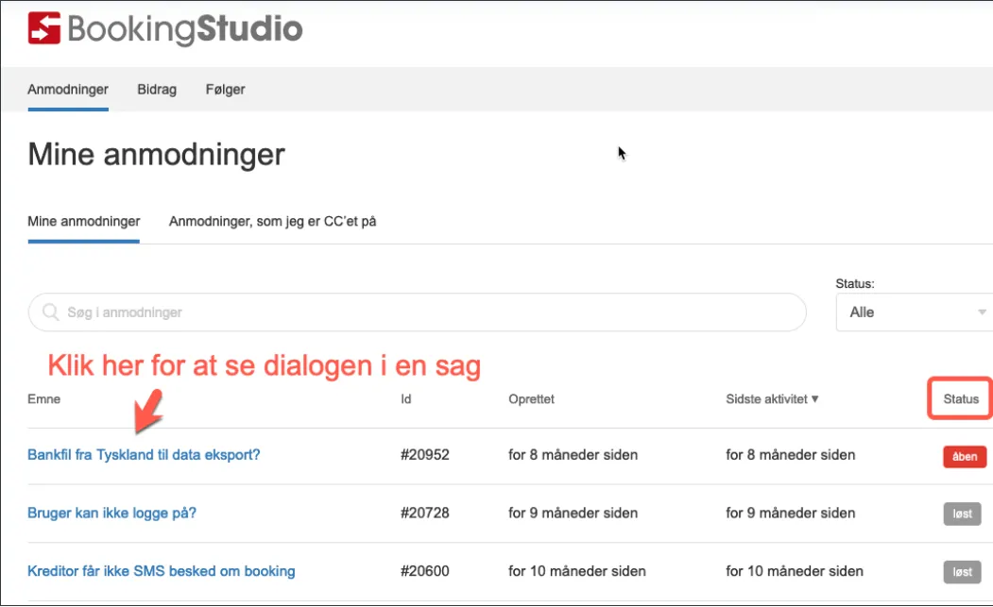The width and height of the screenshot is (993, 607).
Task: Click the case id "#20952"
Action: tap(427, 454)
